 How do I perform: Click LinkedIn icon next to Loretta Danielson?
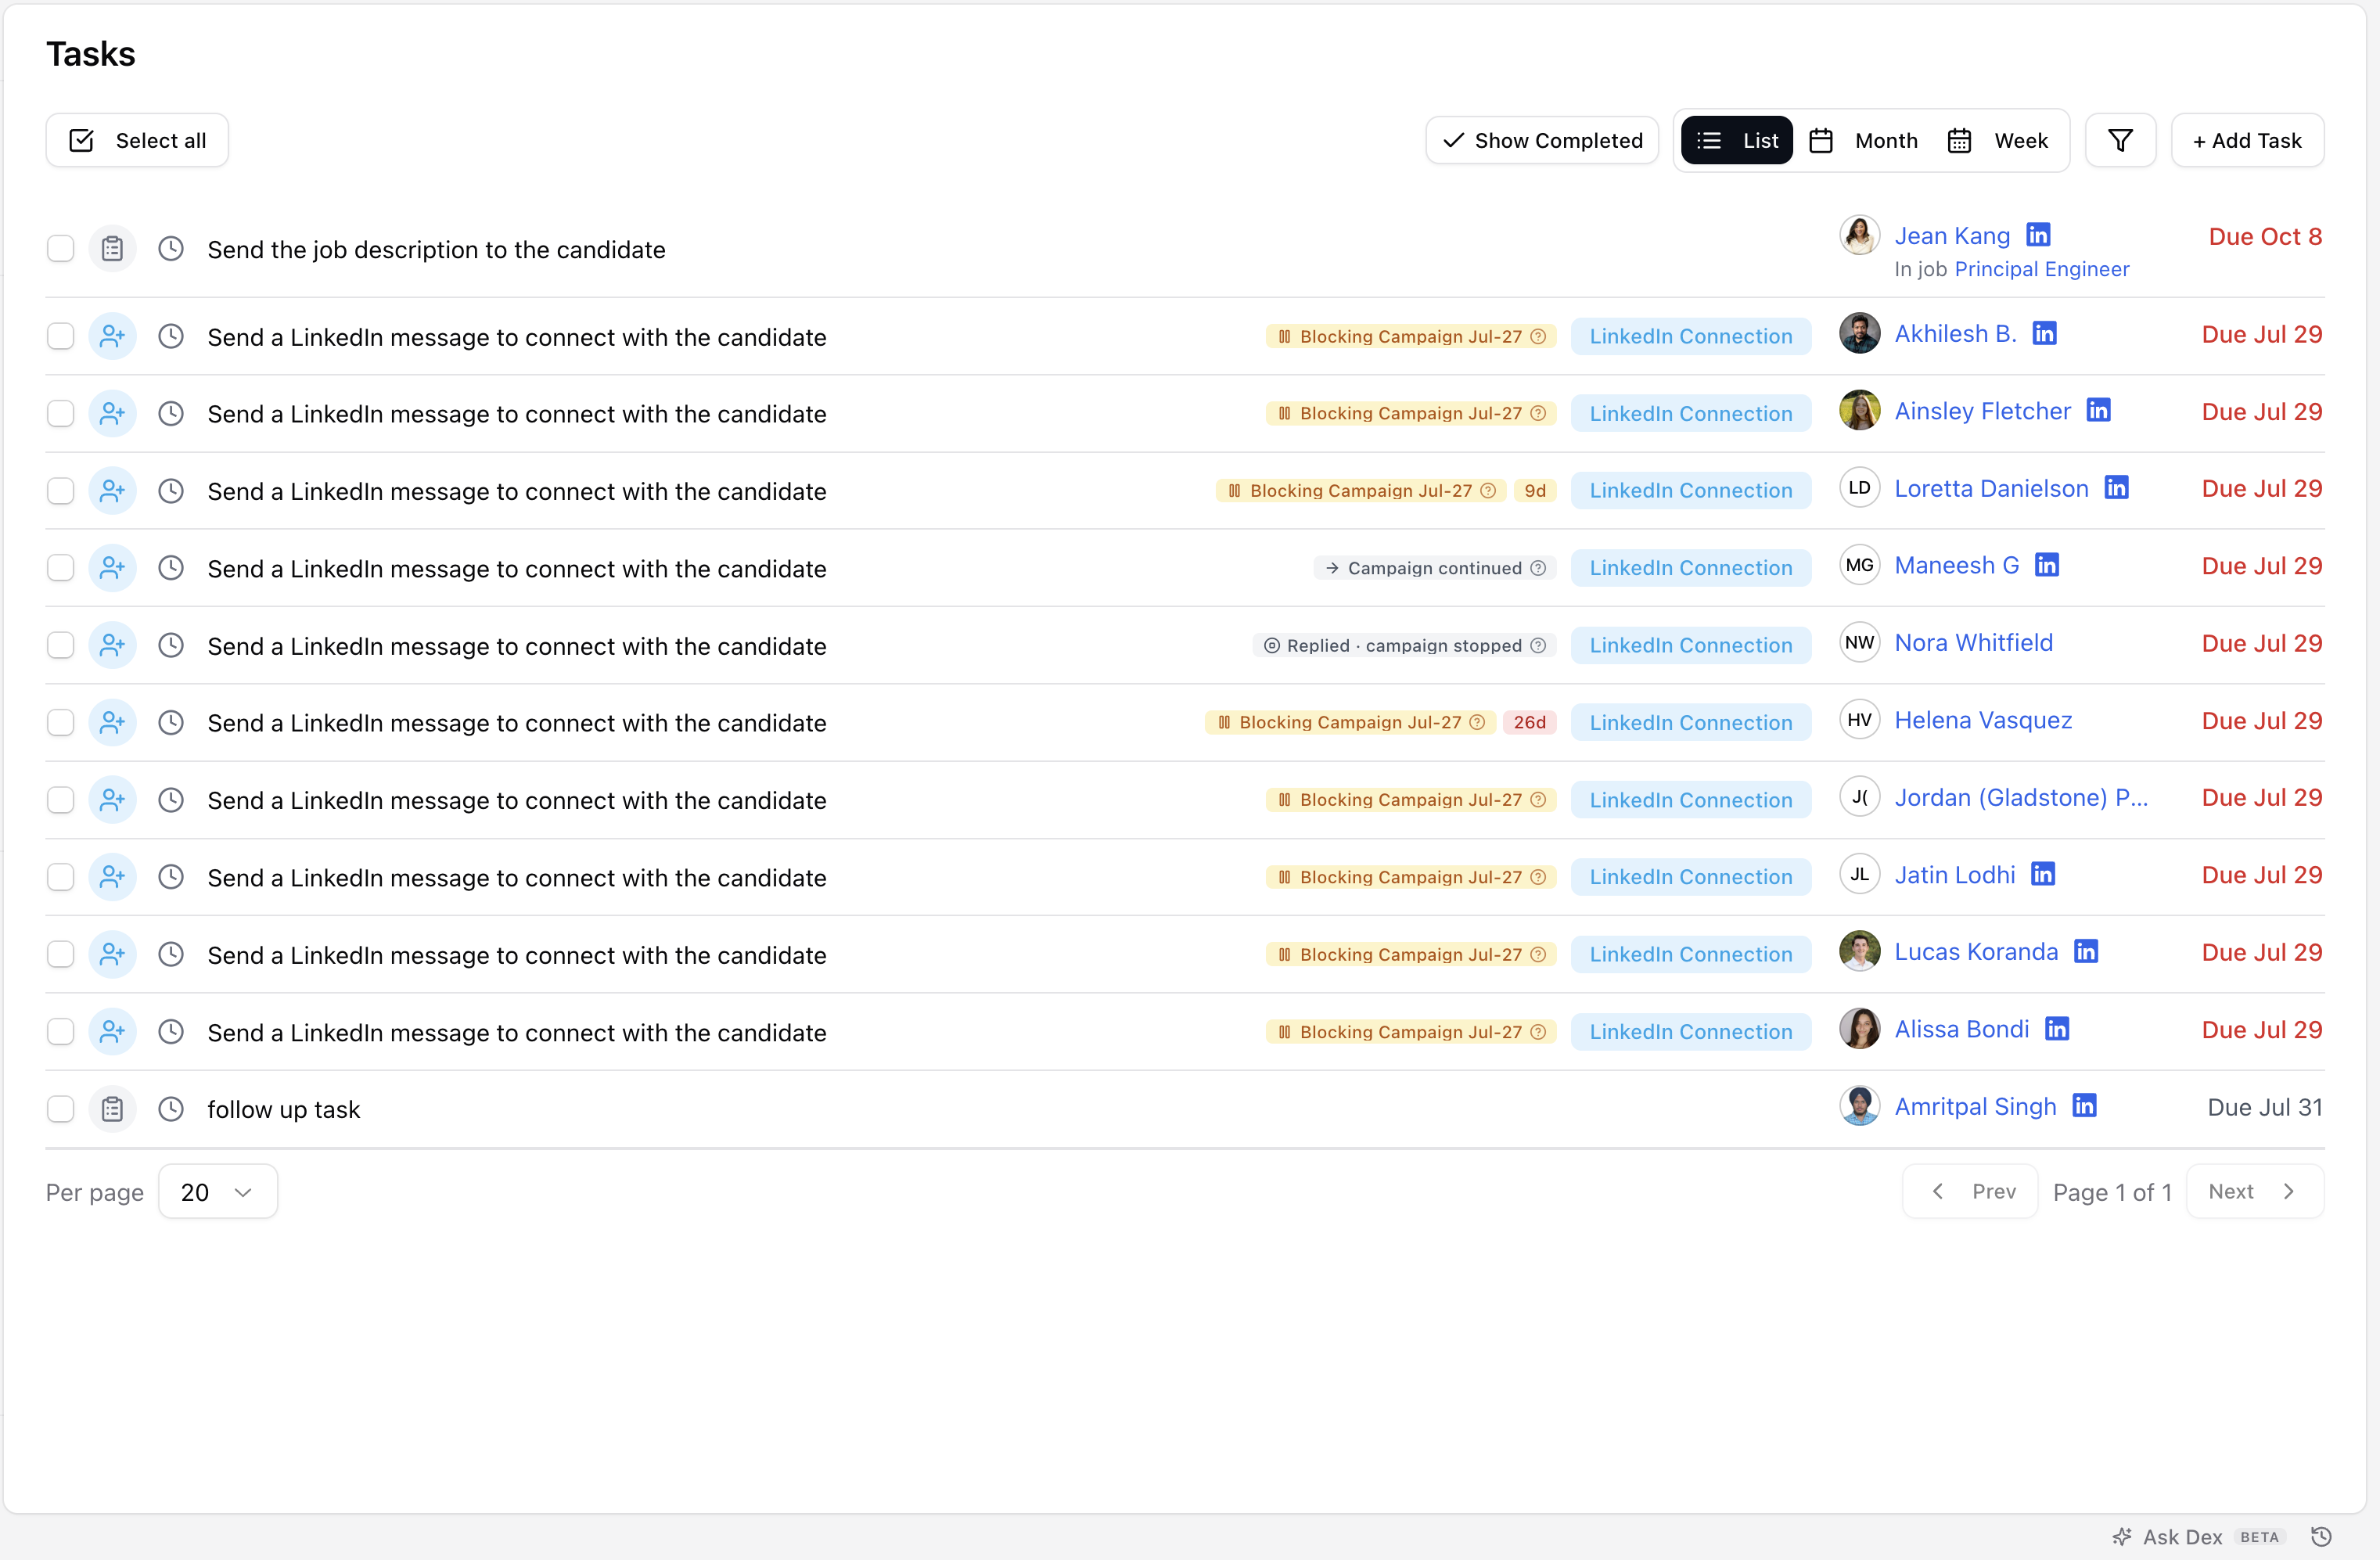click(2116, 487)
